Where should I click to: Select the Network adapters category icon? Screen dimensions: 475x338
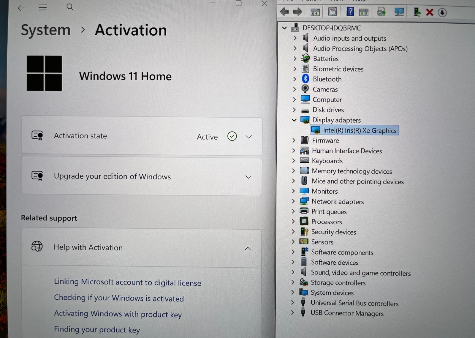coord(304,201)
